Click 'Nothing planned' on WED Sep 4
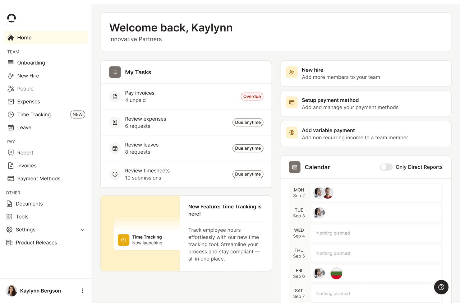460x307 pixels. 333,233
